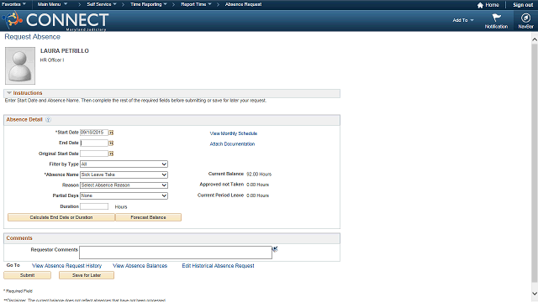Open the View Monthly Schedule link

pos(234,133)
